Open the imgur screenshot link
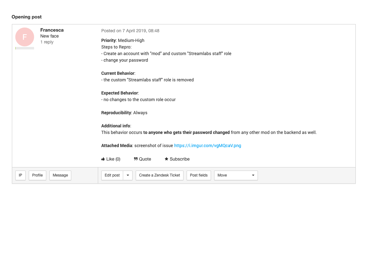Image resolution: width=367 pixels, height=256 pixels. 207,146
